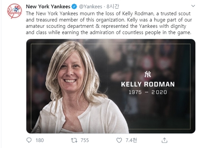Click the 7.4천 likes count

[131, 140]
